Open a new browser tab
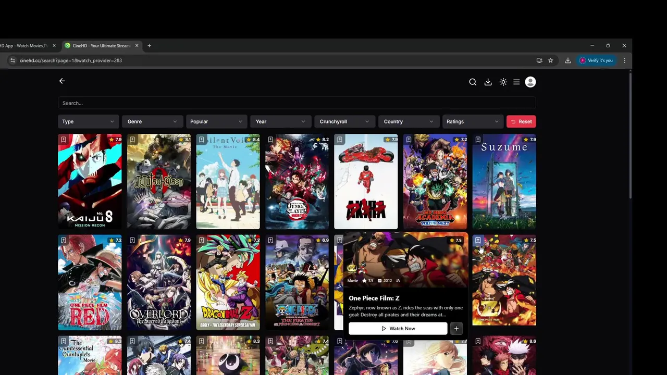This screenshot has width=667, height=375. (149, 46)
